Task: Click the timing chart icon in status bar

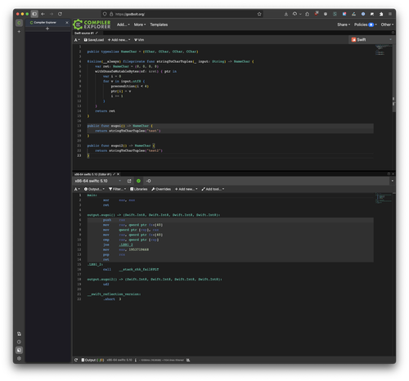Action: (188, 361)
